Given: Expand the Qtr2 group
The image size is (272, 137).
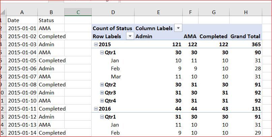Looking at the screenshot, I should [102, 85].
